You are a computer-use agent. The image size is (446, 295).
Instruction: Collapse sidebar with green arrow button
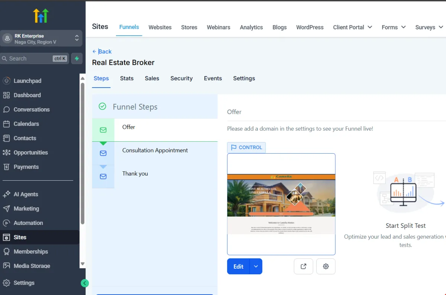(x=85, y=283)
